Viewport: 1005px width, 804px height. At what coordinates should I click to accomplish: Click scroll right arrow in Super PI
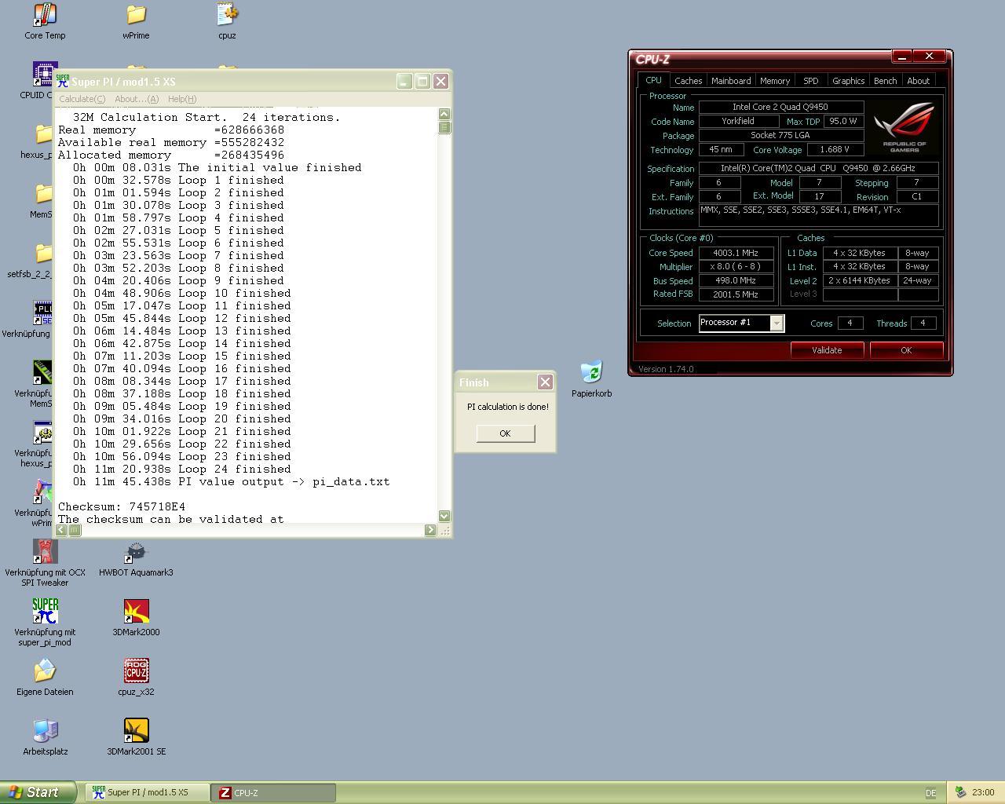point(430,530)
